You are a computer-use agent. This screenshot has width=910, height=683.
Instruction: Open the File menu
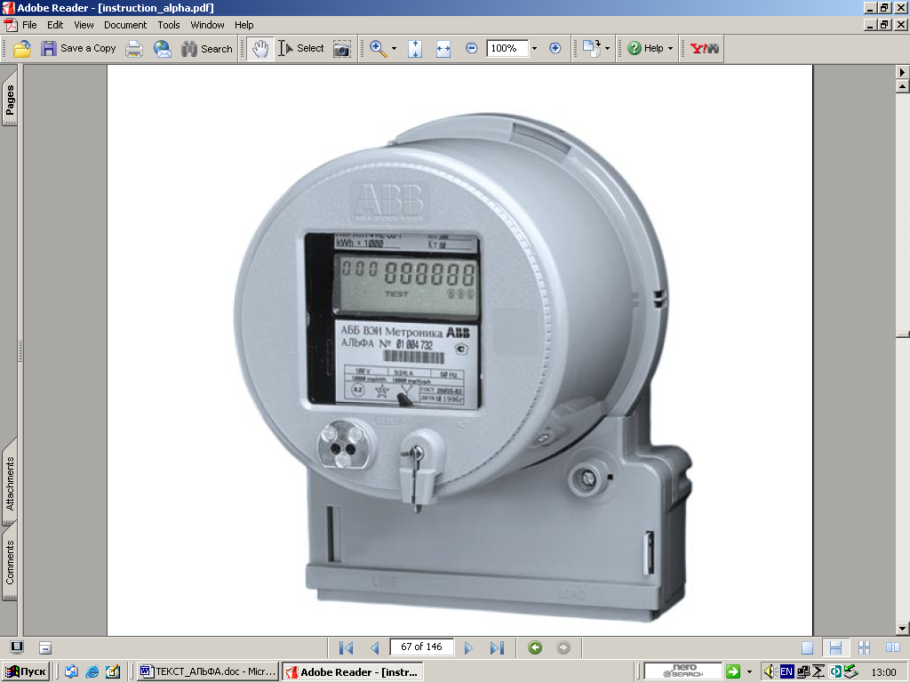pos(29,25)
